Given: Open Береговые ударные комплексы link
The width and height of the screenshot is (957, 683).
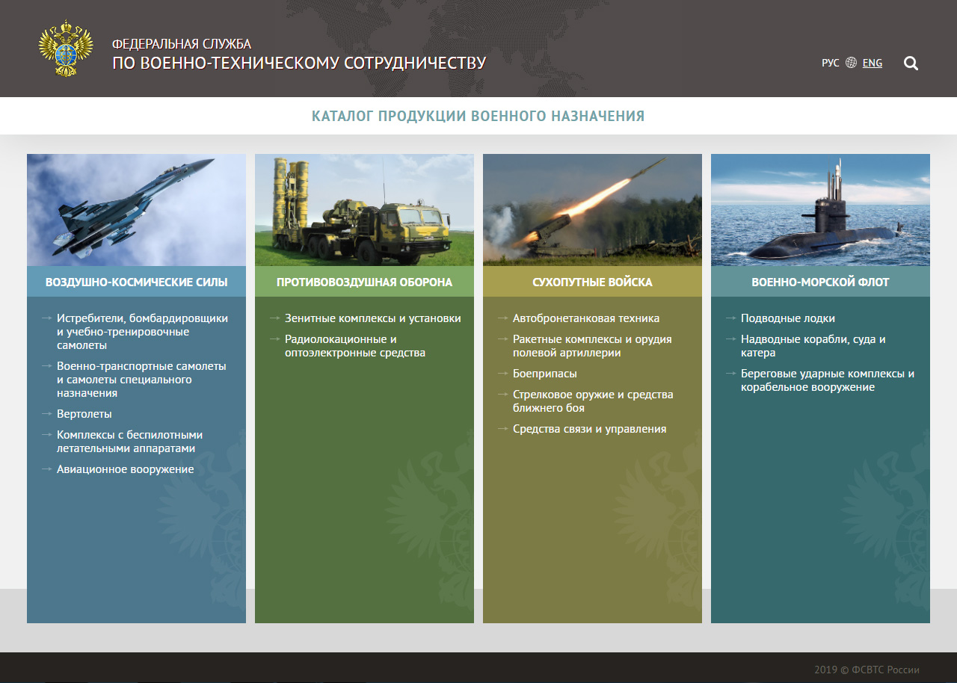Looking at the screenshot, I should click(828, 380).
